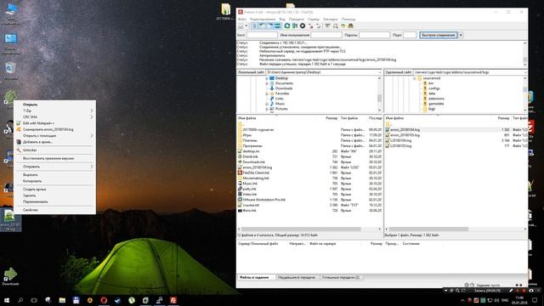Refresh file and folder lists icon
This screenshot has height=306, width=544.
tap(287, 26)
